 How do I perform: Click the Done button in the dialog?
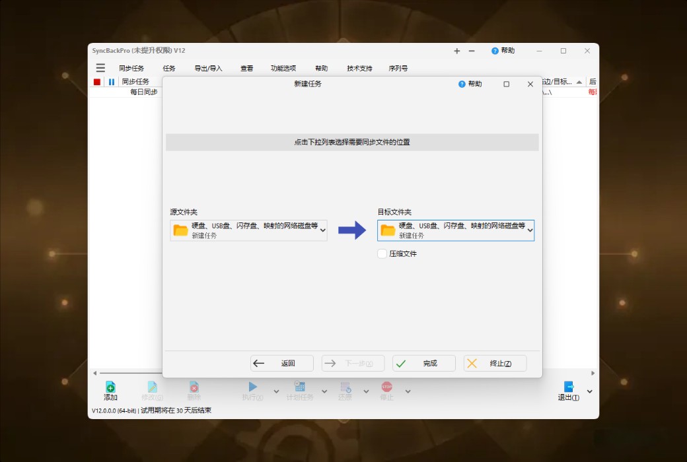coord(423,362)
